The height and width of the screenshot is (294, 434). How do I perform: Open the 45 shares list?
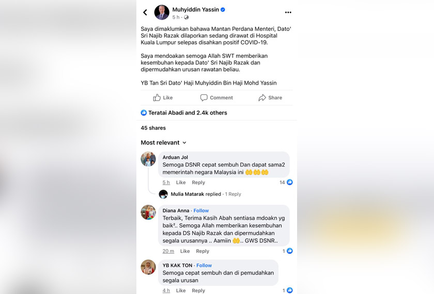tap(153, 128)
